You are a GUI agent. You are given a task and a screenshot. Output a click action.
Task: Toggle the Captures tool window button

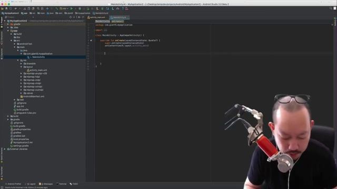[2, 54]
